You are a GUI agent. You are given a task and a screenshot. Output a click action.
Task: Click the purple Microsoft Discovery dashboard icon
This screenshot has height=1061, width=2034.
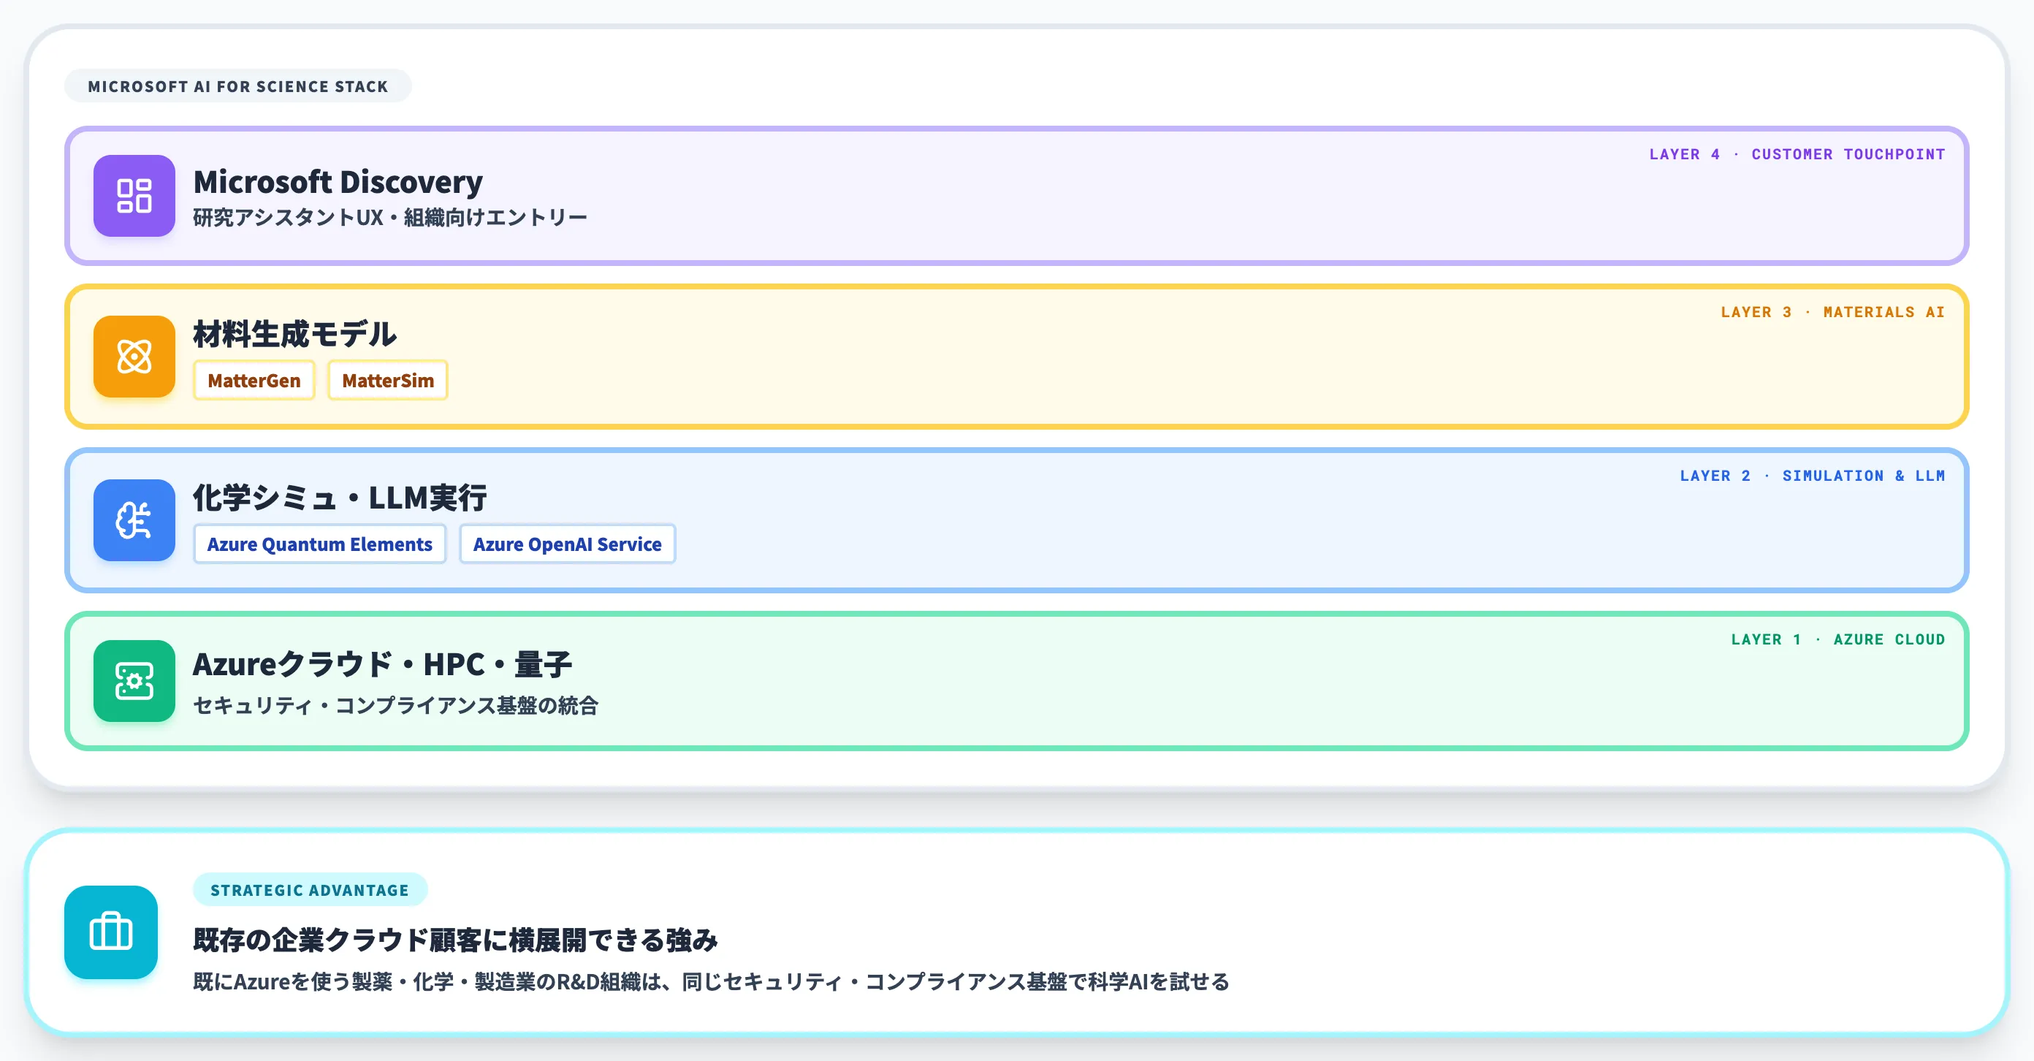click(134, 196)
